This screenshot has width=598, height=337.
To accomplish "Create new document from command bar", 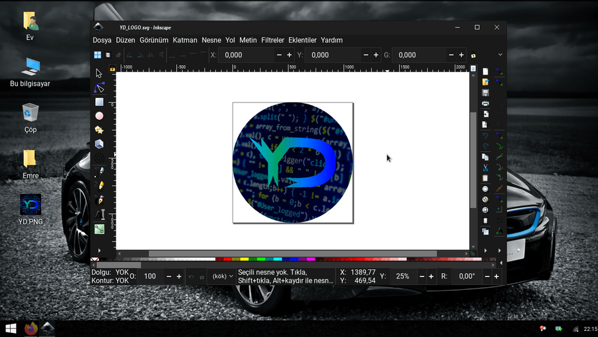I will 485,72.
